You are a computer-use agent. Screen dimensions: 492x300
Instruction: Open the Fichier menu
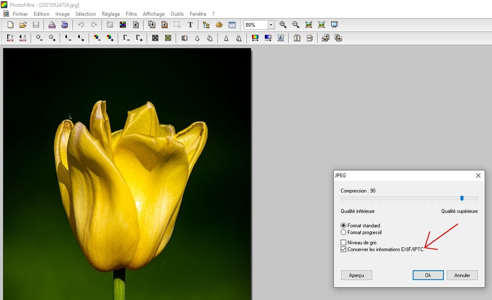(x=20, y=14)
